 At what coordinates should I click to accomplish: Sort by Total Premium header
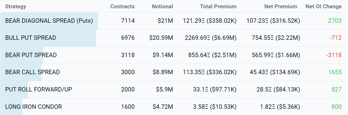coord(218,6)
